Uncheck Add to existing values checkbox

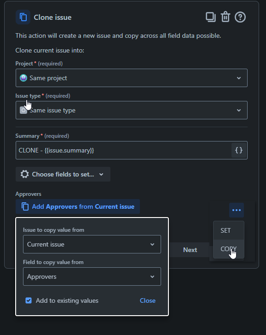(x=29, y=300)
